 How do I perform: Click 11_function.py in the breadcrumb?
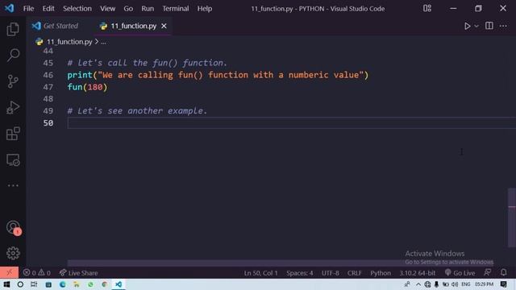[x=69, y=42]
